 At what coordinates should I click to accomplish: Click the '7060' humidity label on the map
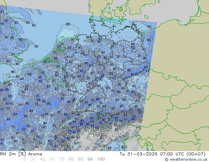click(x=35, y=147)
